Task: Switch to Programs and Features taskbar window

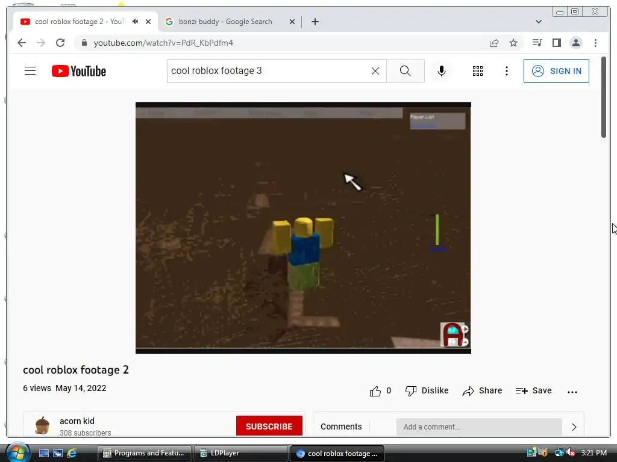Action: pyautogui.click(x=145, y=453)
